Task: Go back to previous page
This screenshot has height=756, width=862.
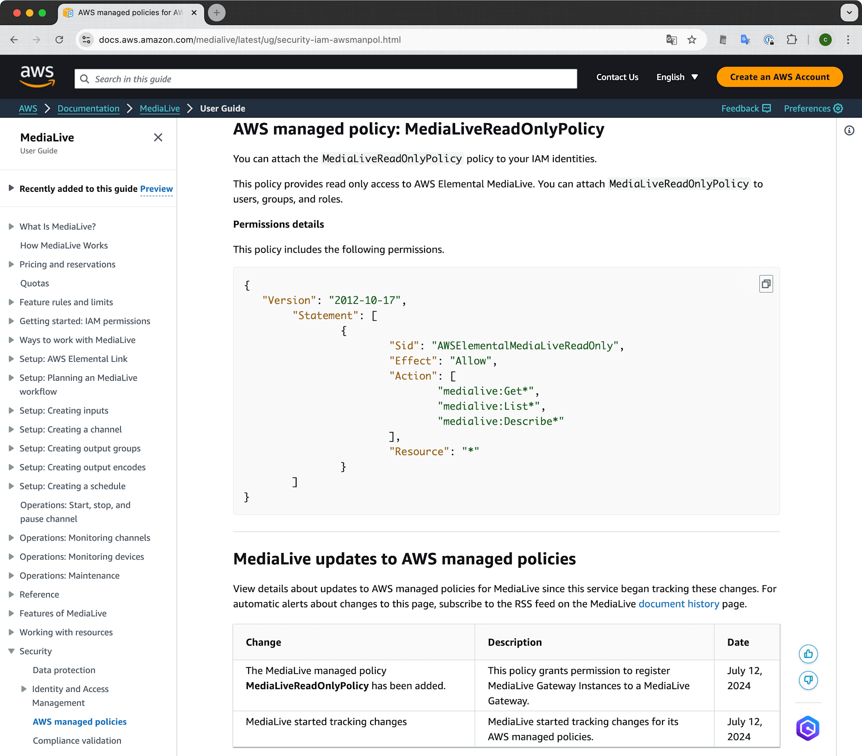Action: pos(14,40)
